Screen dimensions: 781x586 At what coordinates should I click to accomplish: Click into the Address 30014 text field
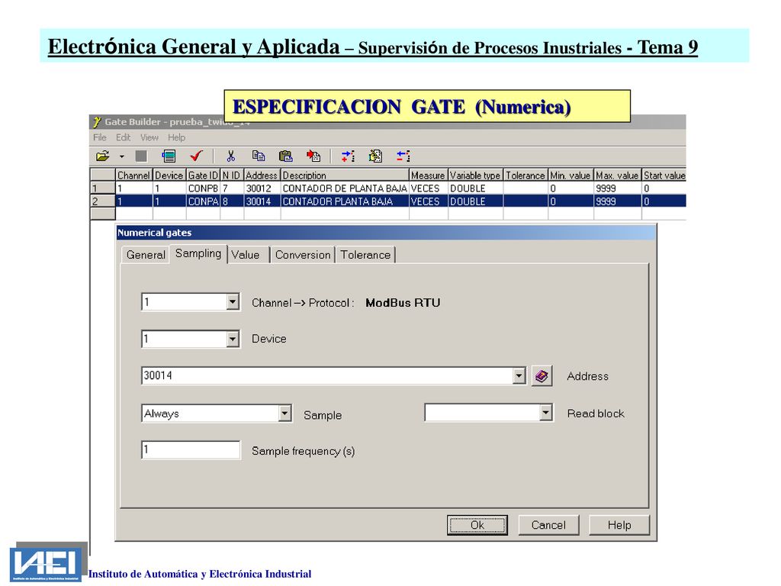coord(327,375)
